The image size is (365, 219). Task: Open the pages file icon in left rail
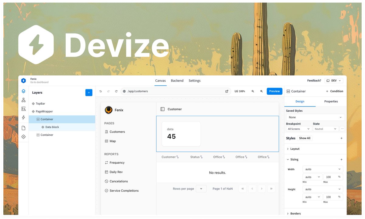pos(23,128)
